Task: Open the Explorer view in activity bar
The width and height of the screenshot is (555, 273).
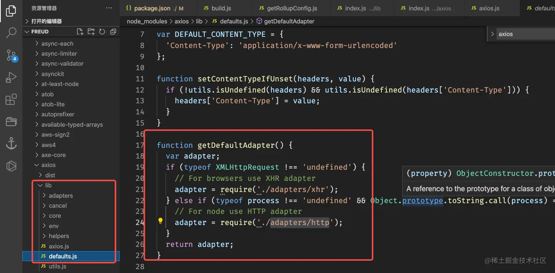Action: [x=11, y=11]
